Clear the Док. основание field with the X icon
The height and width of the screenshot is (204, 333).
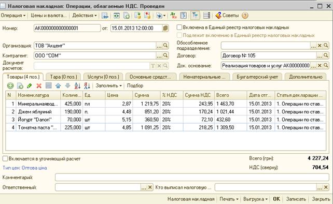tap(320, 66)
